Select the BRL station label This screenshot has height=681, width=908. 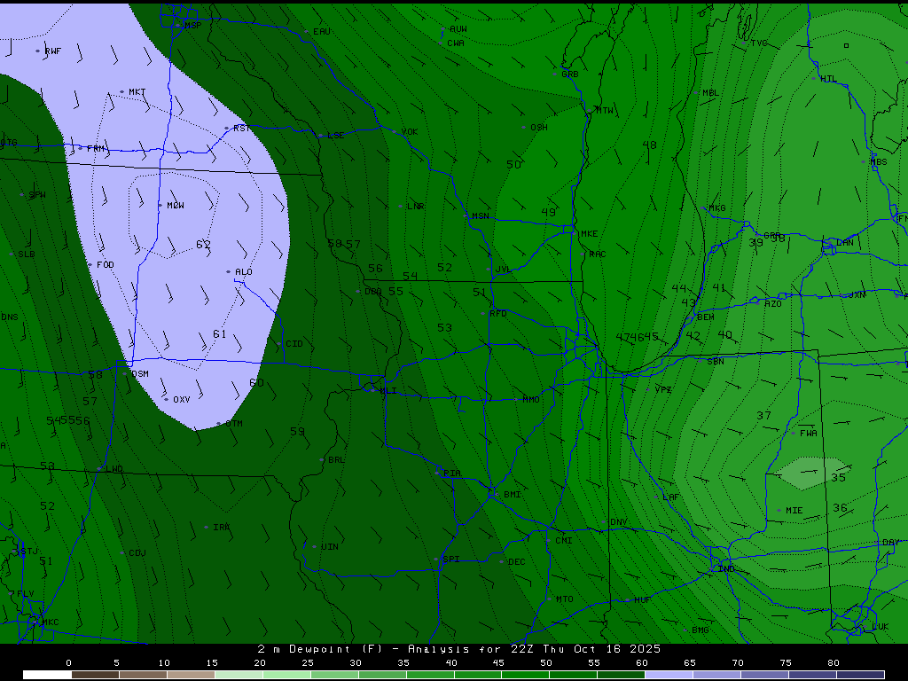[336, 459]
